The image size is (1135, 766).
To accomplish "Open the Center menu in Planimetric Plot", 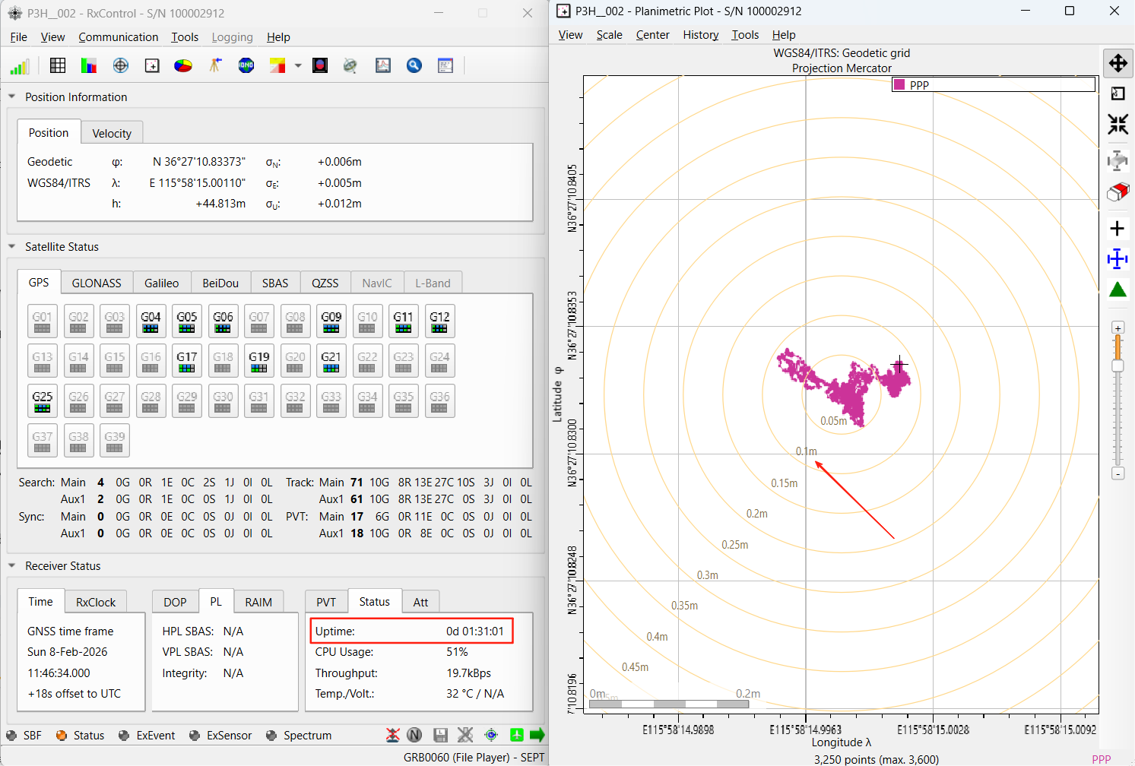I will (652, 35).
